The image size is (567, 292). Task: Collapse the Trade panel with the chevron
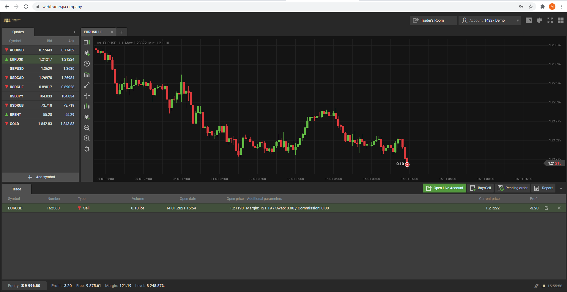(x=561, y=188)
